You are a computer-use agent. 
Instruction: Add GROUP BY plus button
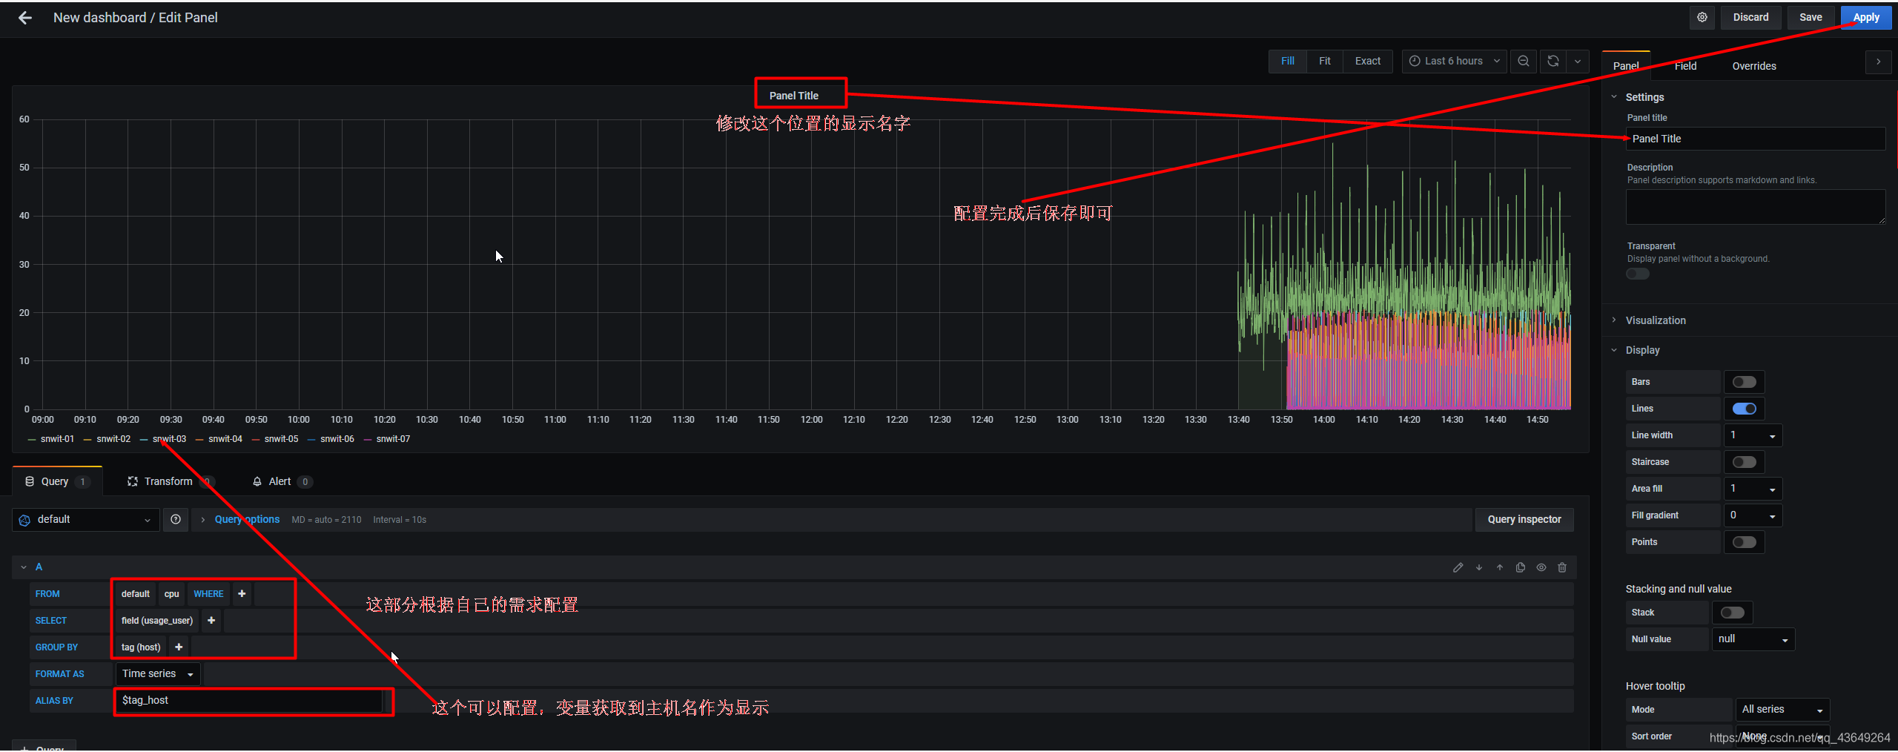pyautogui.click(x=179, y=647)
